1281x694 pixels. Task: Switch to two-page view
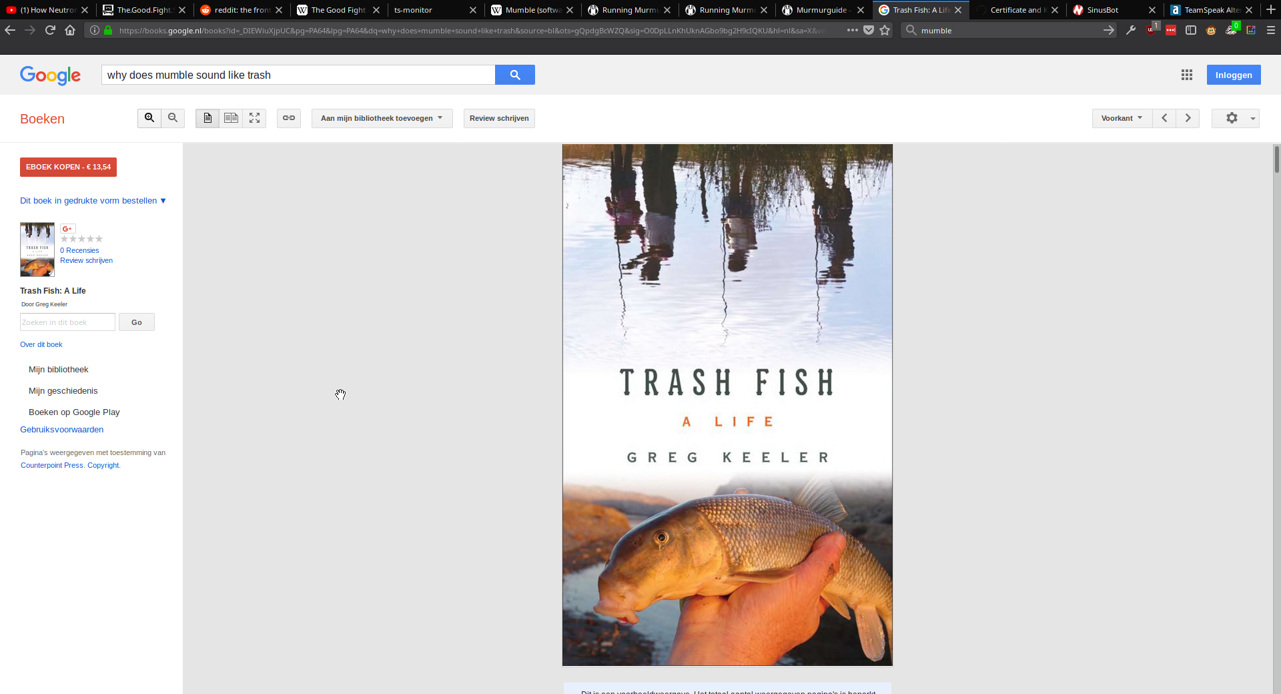[x=231, y=118]
